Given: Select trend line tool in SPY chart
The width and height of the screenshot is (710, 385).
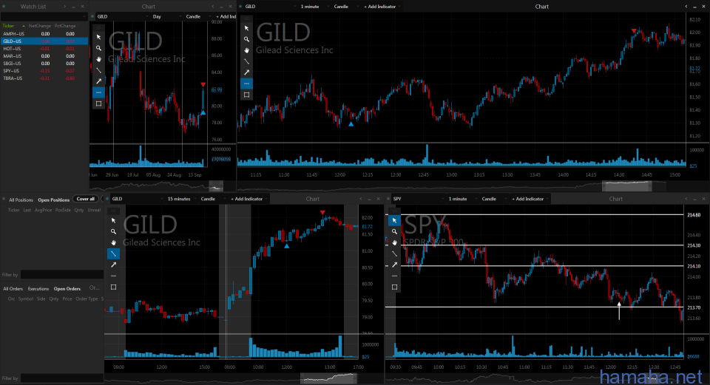Looking at the screenshot, I should [x=394, y=253].
